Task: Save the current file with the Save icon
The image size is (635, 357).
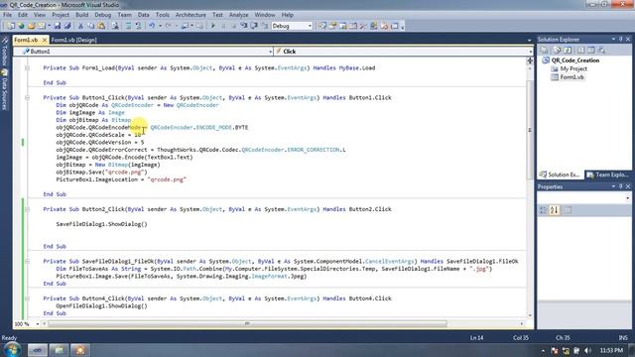Action: point(58,26)
